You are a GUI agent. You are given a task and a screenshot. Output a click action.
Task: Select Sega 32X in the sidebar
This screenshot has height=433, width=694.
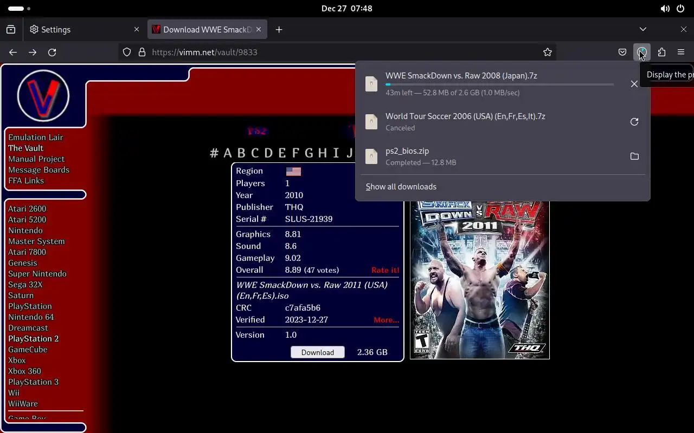coord(25,285)
